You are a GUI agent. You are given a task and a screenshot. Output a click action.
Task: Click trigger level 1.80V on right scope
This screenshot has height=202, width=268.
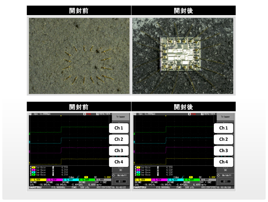[212, 177]
